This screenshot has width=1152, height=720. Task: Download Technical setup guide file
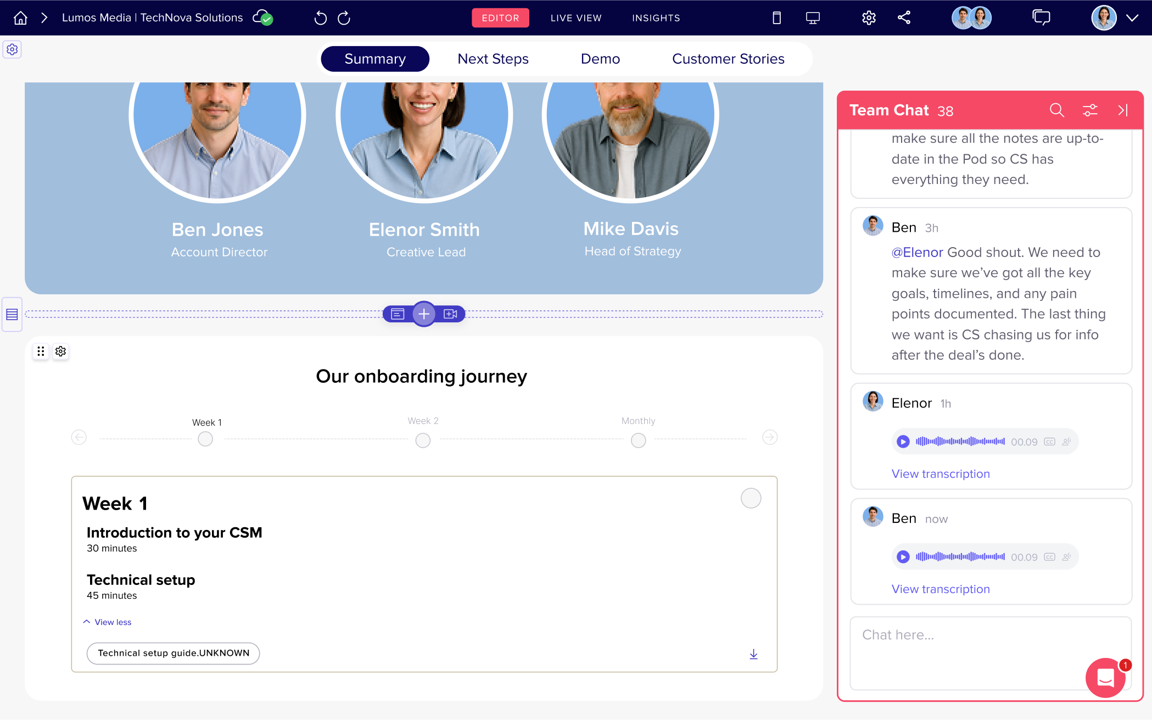pyautogui.click(x=754, y=654)
